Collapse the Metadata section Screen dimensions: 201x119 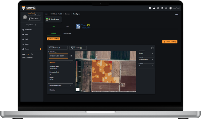[71, 62]
